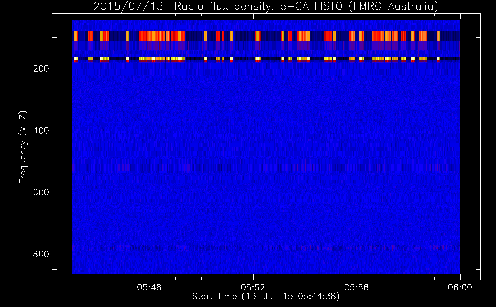This screenshot has height=307, width=496.
Task: Click the faint horizontal band near 800 MHz
Action: tap(266, 247)
